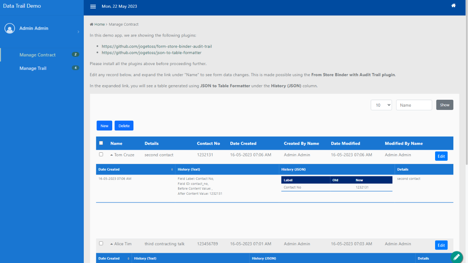Screen dimensions: 468x263
Task: Check the Alice Tim row checkbox
Action: 101,243
